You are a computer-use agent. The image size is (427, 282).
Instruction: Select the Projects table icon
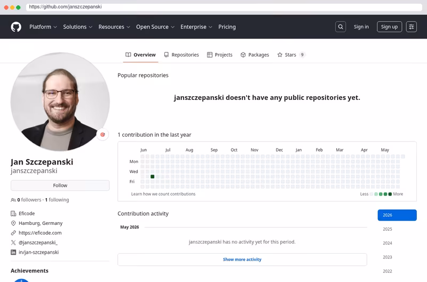coord(209,55)
